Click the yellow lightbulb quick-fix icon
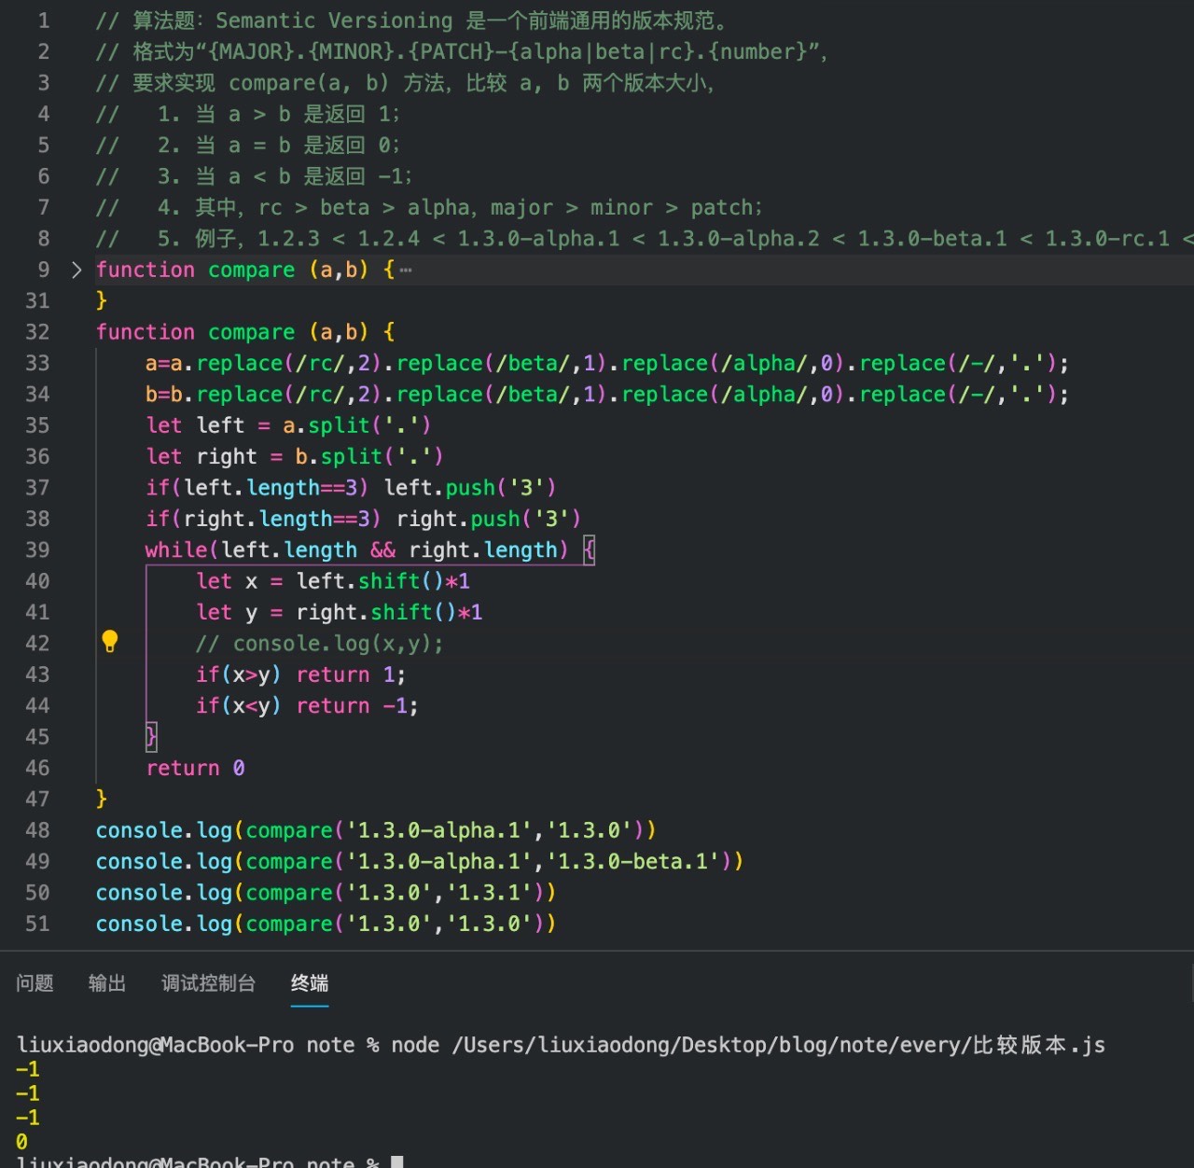 pyautogui.click(x=110, y=642)
